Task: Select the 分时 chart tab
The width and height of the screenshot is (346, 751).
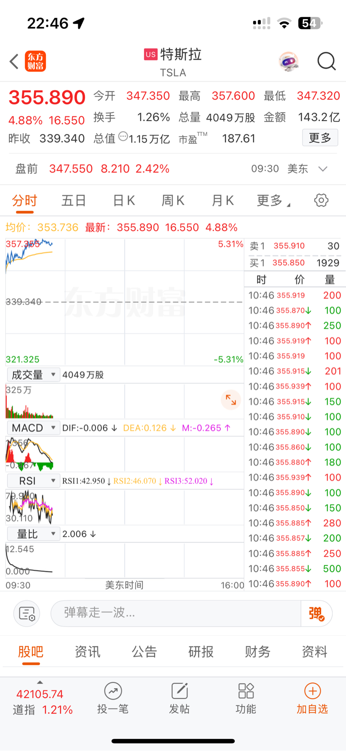Action: [x=24, y=201]
